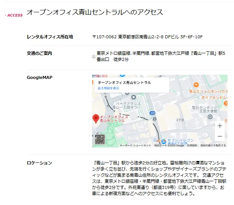Viewport: 234px width, 205px height.
Task: Open the 拡大地図を表示 link
Action: click(x=109, y=88)
